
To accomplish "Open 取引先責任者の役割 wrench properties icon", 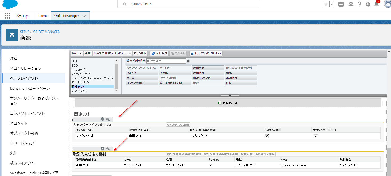I will point(108,149).
